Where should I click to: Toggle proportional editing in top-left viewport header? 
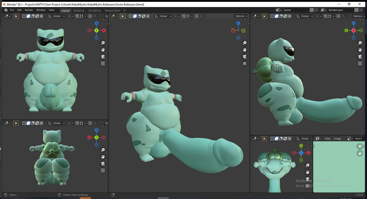(x=90, y=16)
